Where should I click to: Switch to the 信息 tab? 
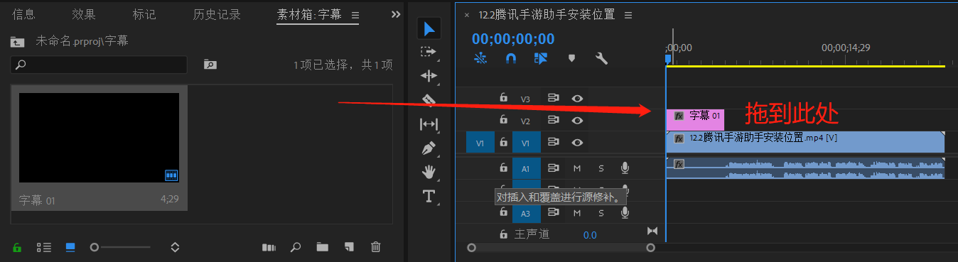pyautogui.click(x=23, y=14)
